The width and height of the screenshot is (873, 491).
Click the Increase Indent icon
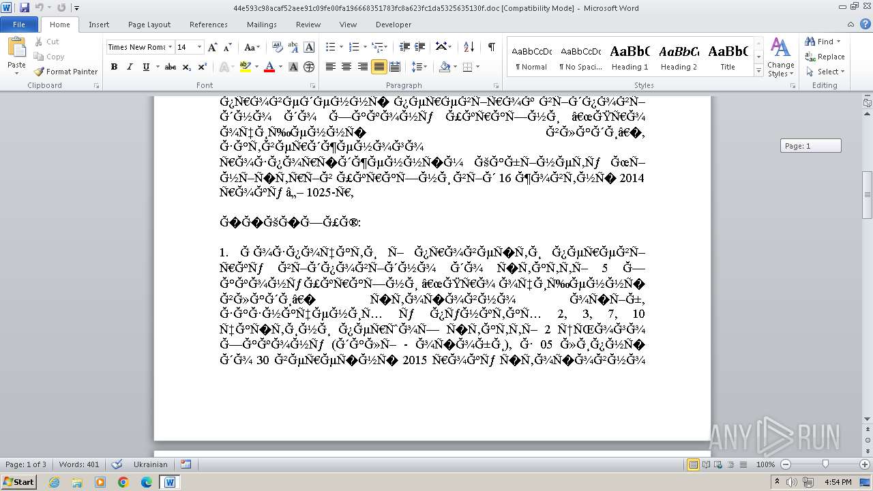pyautogui.click(x=421, y=47)
